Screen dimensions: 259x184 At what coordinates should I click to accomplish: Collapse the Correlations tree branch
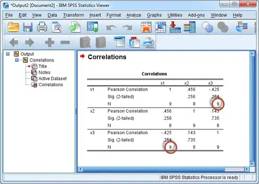(x=17, y=60)
